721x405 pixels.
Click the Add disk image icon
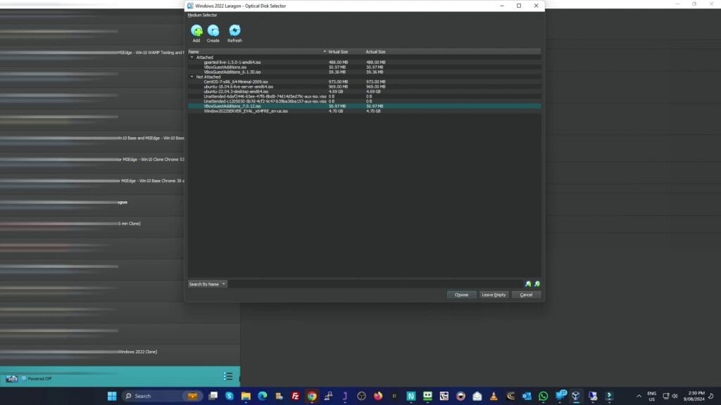(196, 31)
